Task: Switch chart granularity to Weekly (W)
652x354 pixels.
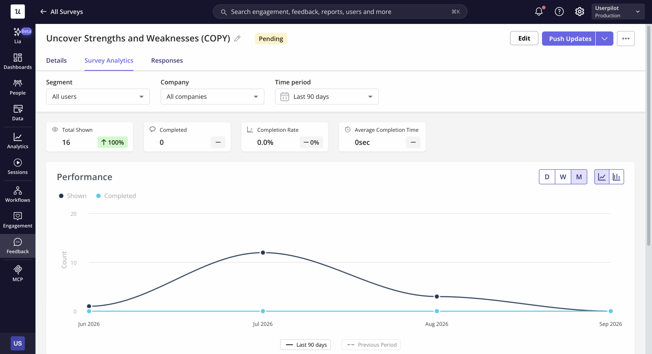Action: tap(563, 177)
